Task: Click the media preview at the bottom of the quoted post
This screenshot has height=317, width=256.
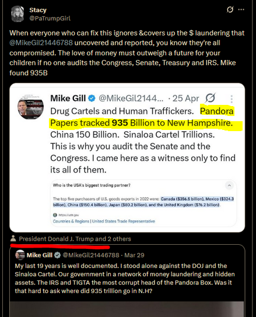Action: pyautogui.click(x=127, y=309)
